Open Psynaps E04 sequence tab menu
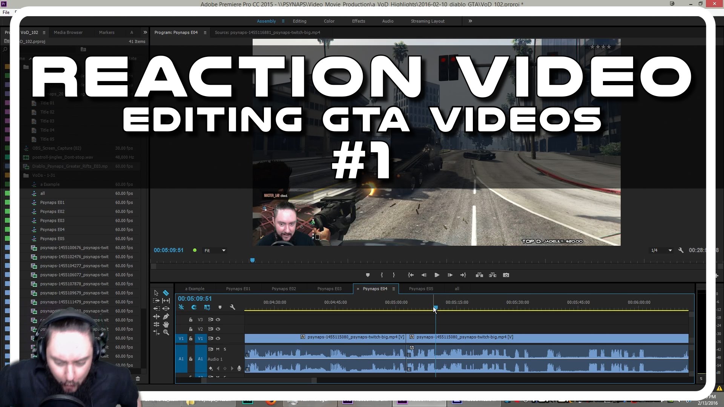The width and height of the screenshot is (724, 407). point(394,289)
